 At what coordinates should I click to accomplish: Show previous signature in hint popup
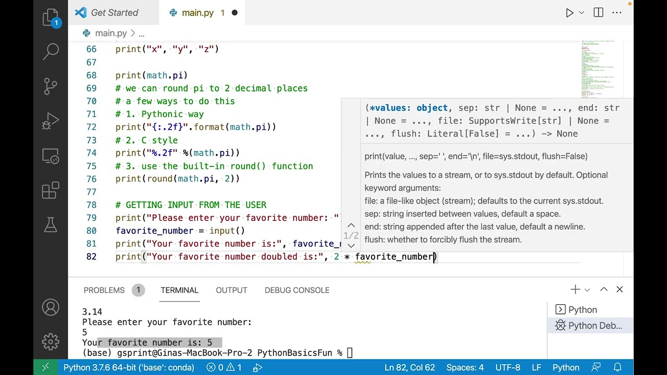tap(351, 226)
